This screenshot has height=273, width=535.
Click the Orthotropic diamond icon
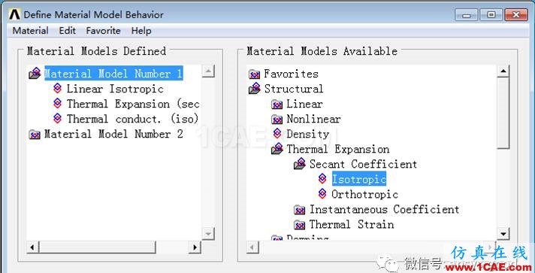[x=322, y=194]
